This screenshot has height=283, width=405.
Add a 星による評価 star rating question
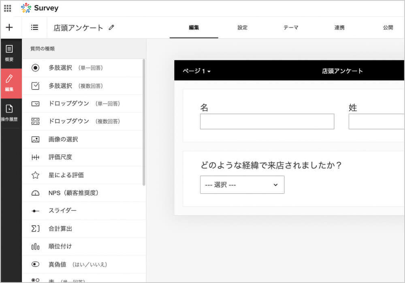66,175
